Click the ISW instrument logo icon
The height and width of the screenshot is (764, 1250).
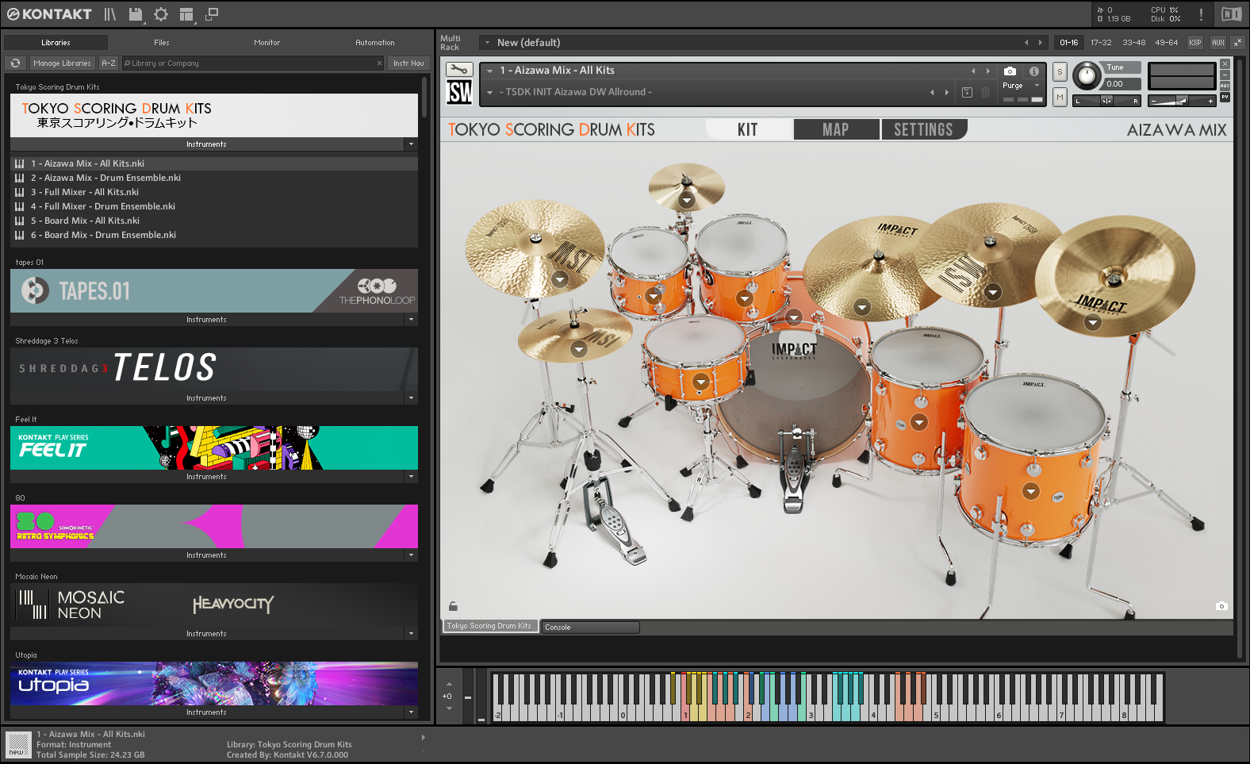[459, 92]
